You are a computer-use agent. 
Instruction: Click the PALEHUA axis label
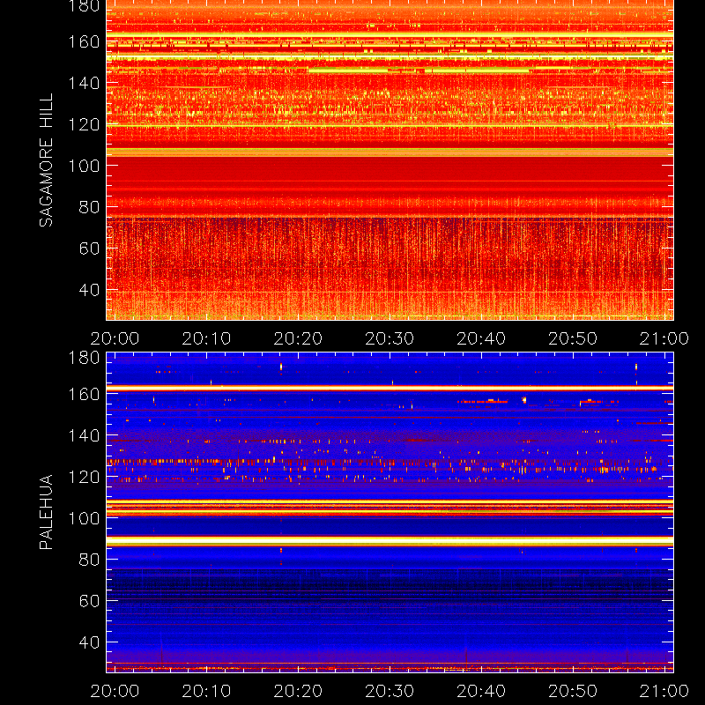pyautogui.click(x=46, y=512)
